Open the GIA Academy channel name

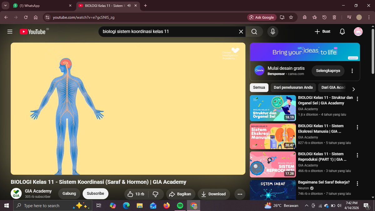coord(38,191)
